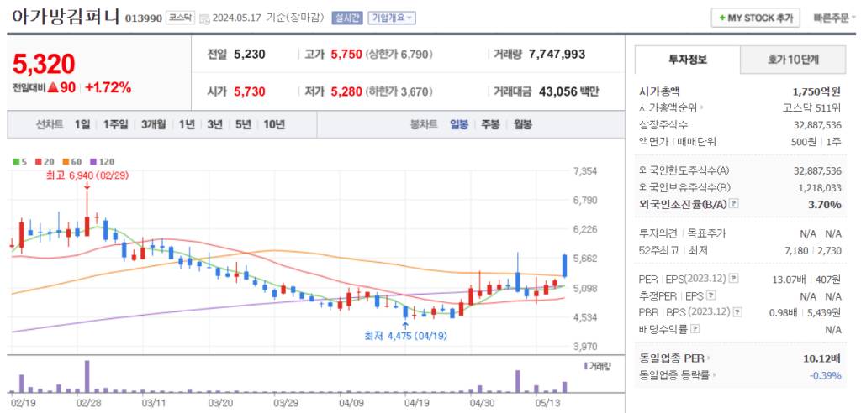Click the 동일업종 등락률 value -0.39%
The height and width of the screenshot is (413, 861).
[x=826, y=376]
